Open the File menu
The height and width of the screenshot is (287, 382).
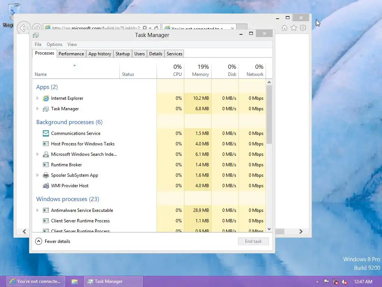(38, 44)
